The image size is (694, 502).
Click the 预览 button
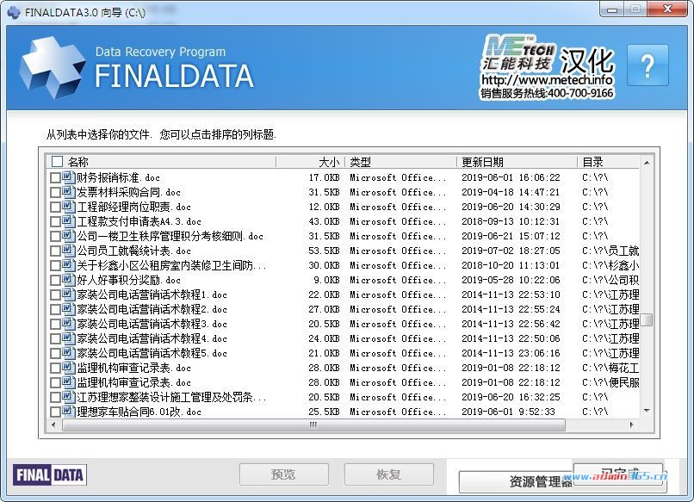(x=283, y=474)
